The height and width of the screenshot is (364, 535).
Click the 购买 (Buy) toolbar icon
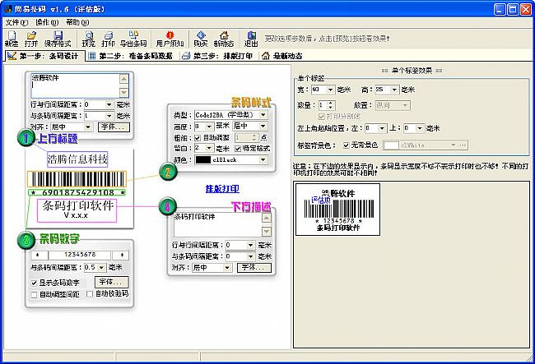(x=201, y=39)
